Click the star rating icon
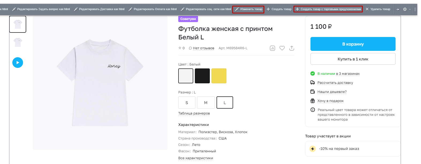Screen dimensions: 421x164 tap(180, 48)
